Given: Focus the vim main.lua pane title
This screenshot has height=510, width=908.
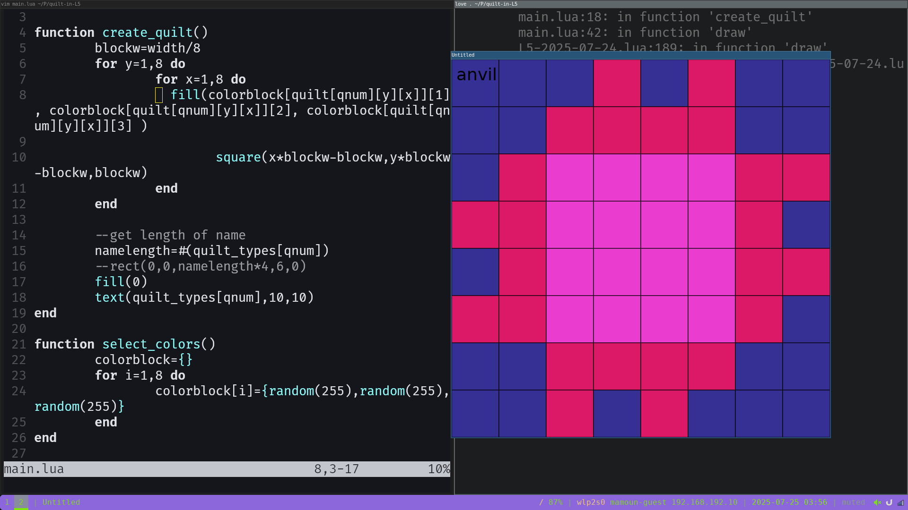Looking at the screenshot, I should pyautogui.click(x=41, y=4).
